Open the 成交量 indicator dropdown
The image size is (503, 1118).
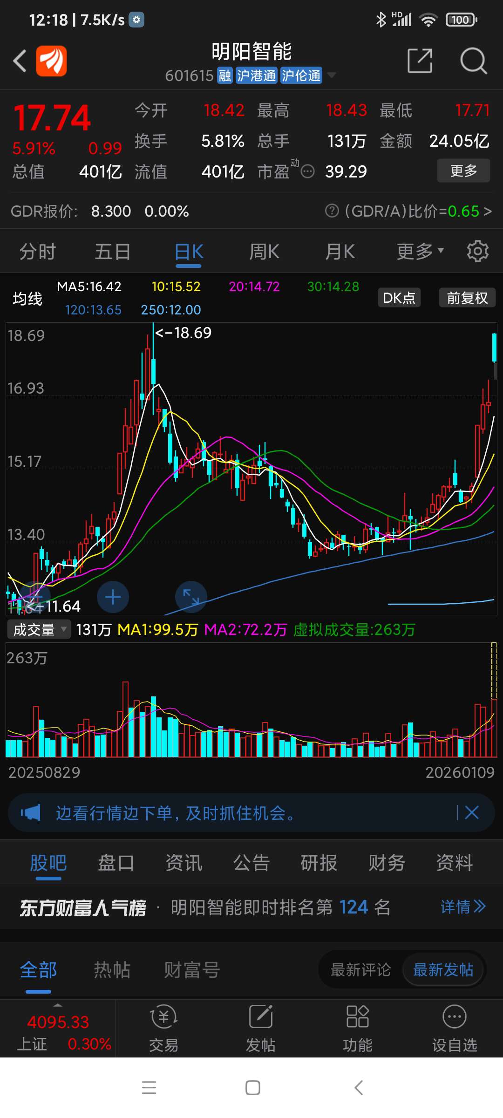[39, 630]
